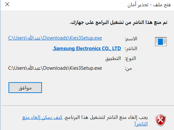Open the Samsung Electronics CO., LTD publisher link
This screenshot has width=174, height=130.
click(87, 48)
